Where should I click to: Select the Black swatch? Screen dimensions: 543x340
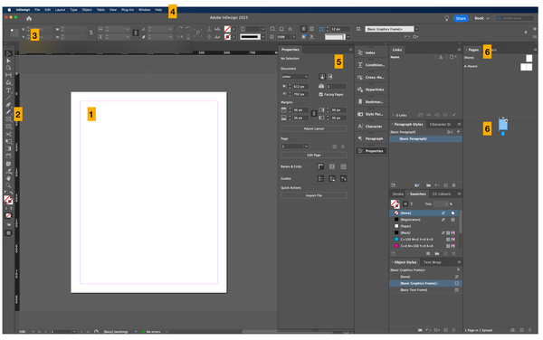pyautogui.click(x=424, y=232)
